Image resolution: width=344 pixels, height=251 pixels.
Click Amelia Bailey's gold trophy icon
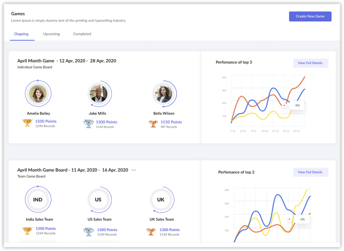pyautogui.click(x=27, y=123)
